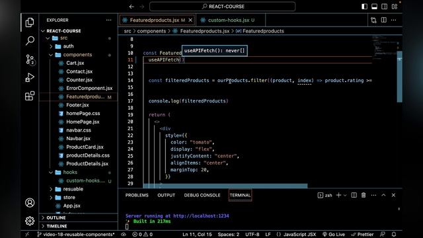Go back using the left arrow
Image resolution: width=423 pixels, height=238 pixels.
click(132, 7)
